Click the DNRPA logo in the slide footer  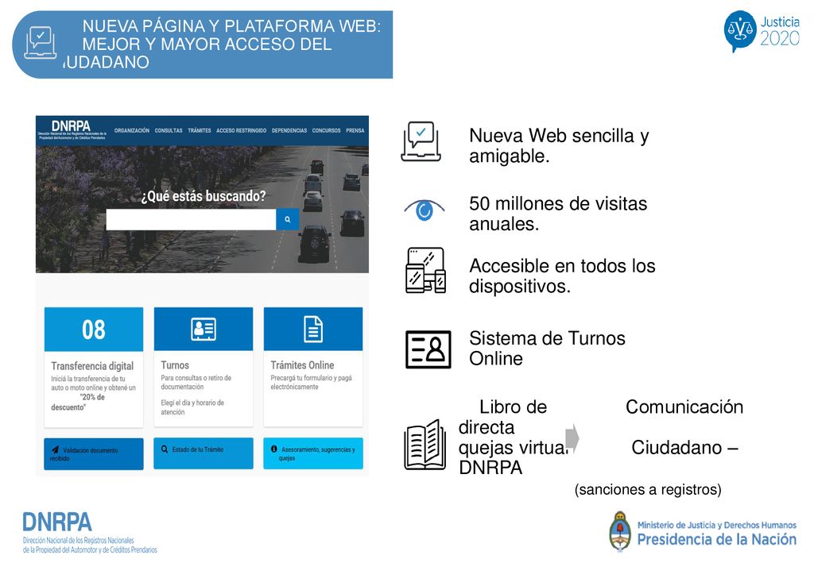90,532
